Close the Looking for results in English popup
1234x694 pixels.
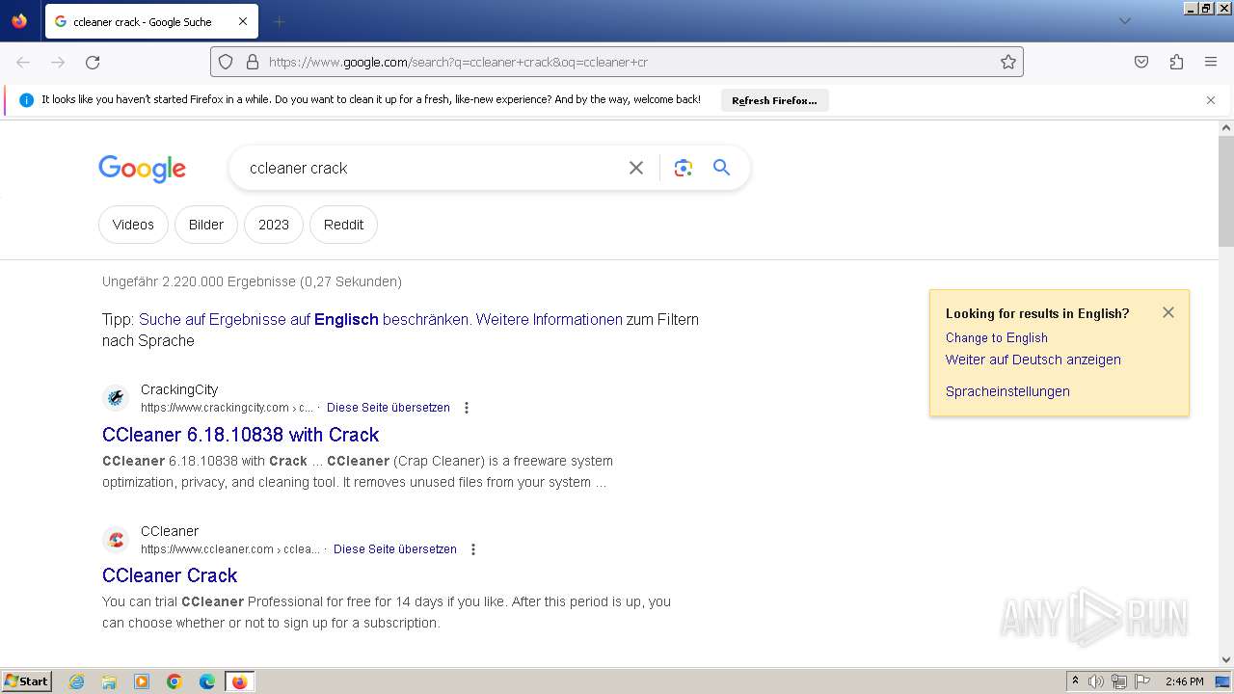coord(1168,312)
